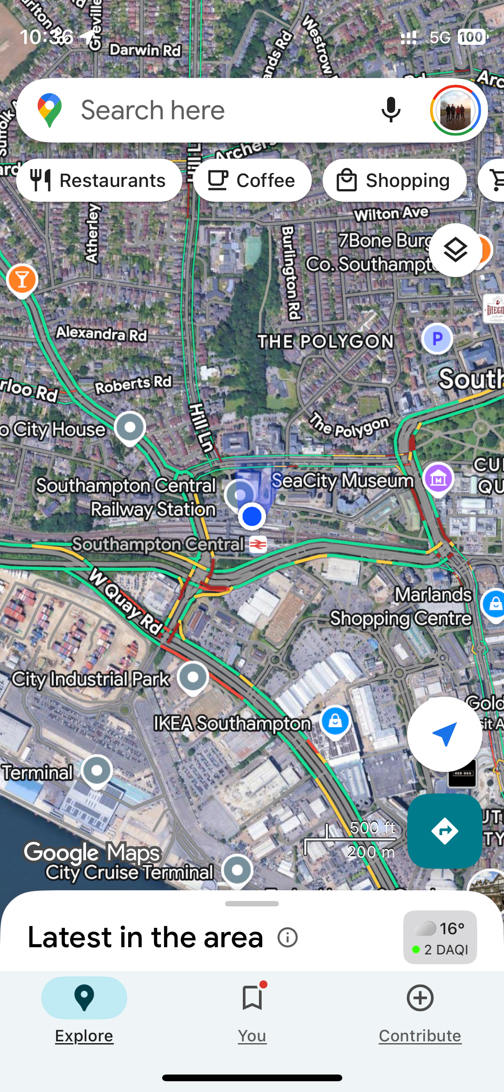Filter map by Restaurants chip
This screenshot has height=1092, width=504.
tap(99, 180)
